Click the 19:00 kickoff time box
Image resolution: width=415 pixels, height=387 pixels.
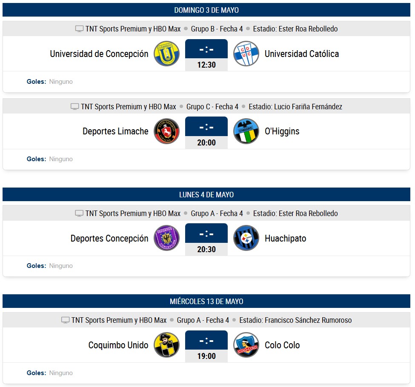[206, 356]
